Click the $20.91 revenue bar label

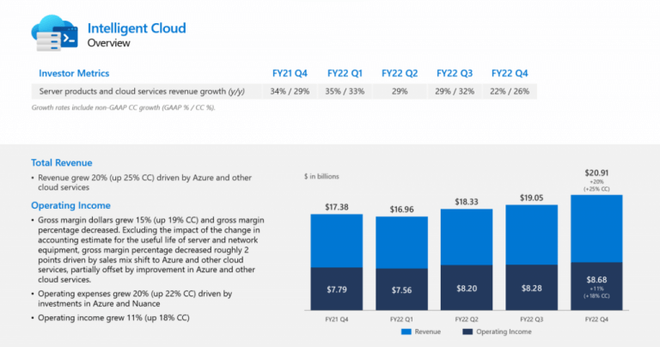point(596,173)
